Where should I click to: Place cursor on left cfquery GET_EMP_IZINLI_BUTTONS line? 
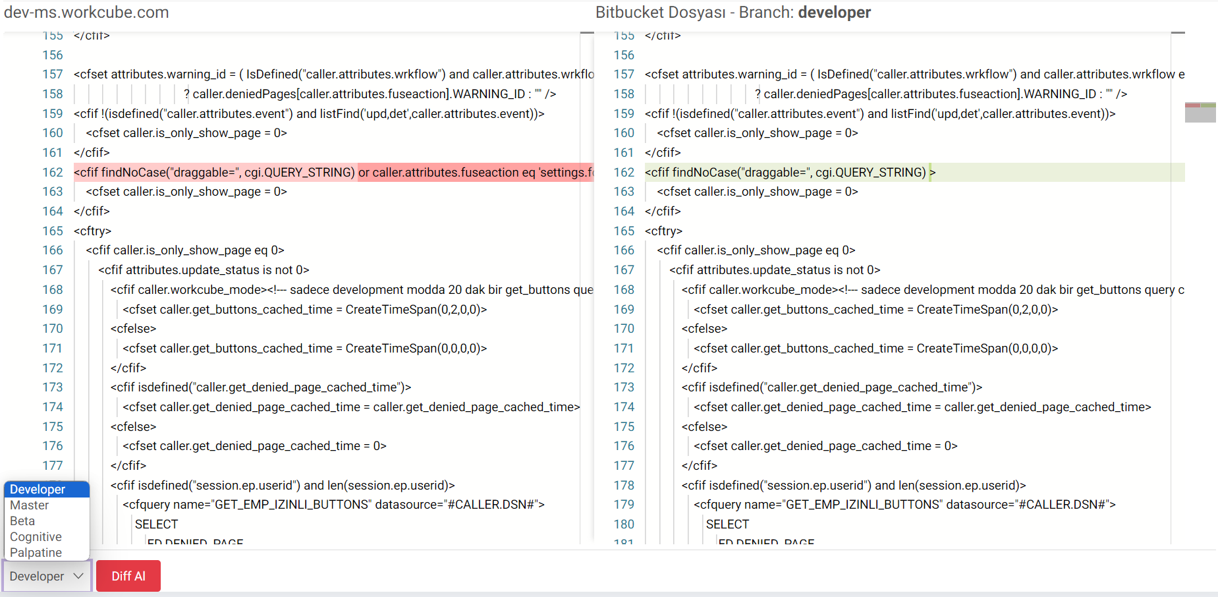tap(333, 505)
